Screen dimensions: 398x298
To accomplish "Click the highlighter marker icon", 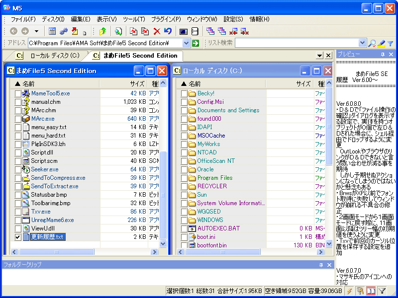I will coord(381,43).
